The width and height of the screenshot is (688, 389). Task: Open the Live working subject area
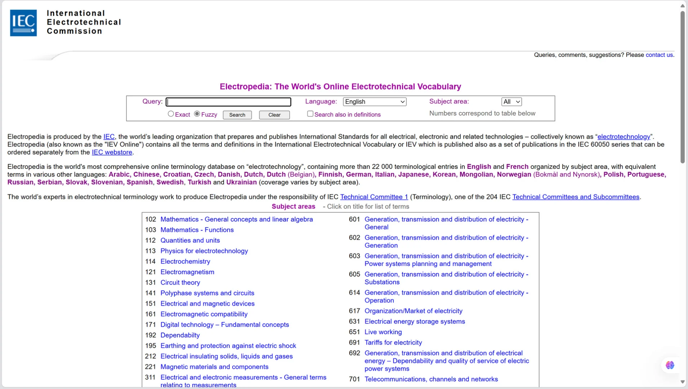383,332
